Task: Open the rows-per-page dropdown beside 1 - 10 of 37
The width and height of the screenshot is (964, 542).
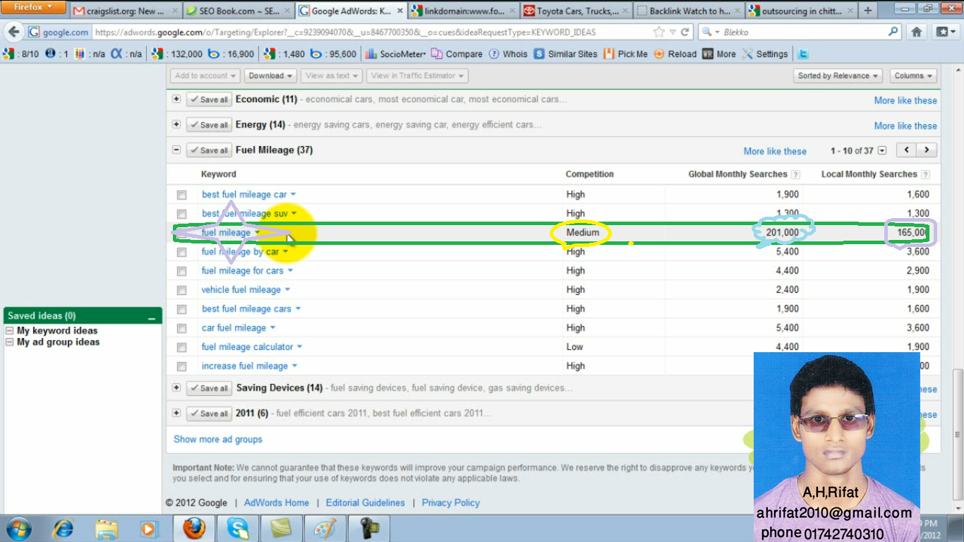Action: (x=881, y=151)
